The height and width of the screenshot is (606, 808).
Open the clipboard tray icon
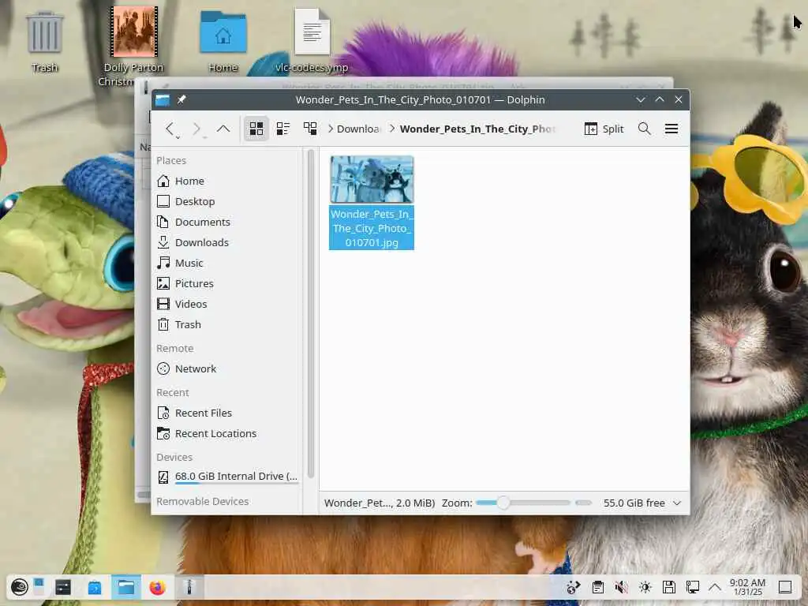click(x=598, y=587)
